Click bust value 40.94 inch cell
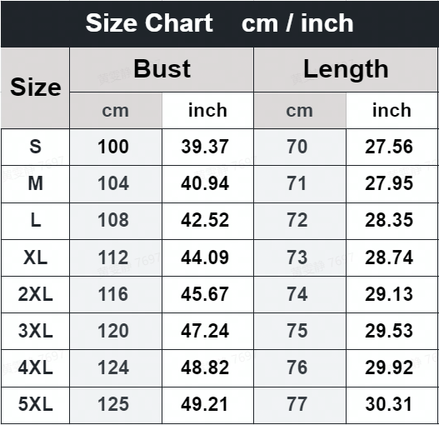439x425 pixels. tap(207, 184)
